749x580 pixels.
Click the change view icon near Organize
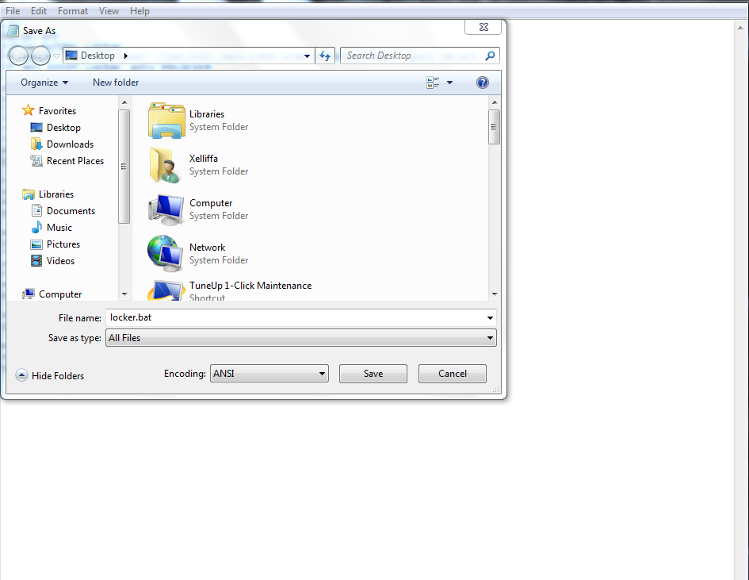tap(435, 82)
